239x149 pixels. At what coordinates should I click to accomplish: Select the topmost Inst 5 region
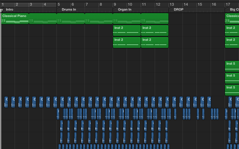(x=232, y=66)
